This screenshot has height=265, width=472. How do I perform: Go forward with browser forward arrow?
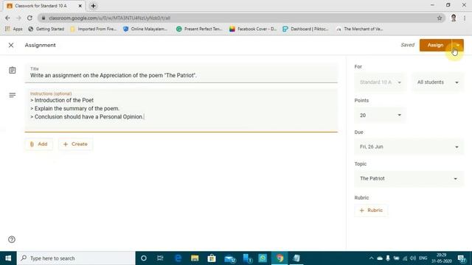(x=18, y=18)
